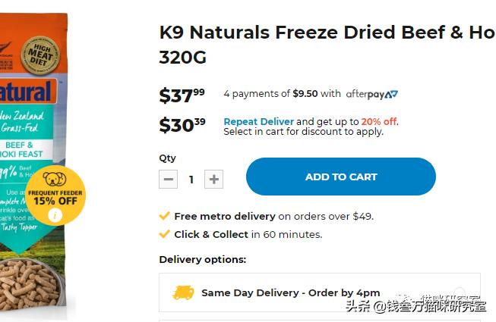This screenshot has width=496, height=322.
Task: Click the 15% OFF Frequent Feeder text
Action: 55,201
